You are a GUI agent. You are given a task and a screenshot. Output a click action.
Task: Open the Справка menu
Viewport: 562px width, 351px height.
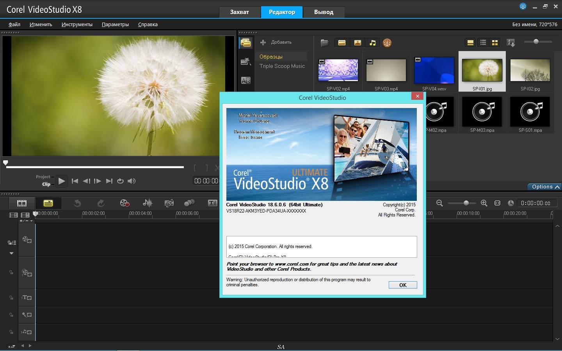tap(148, 24)
